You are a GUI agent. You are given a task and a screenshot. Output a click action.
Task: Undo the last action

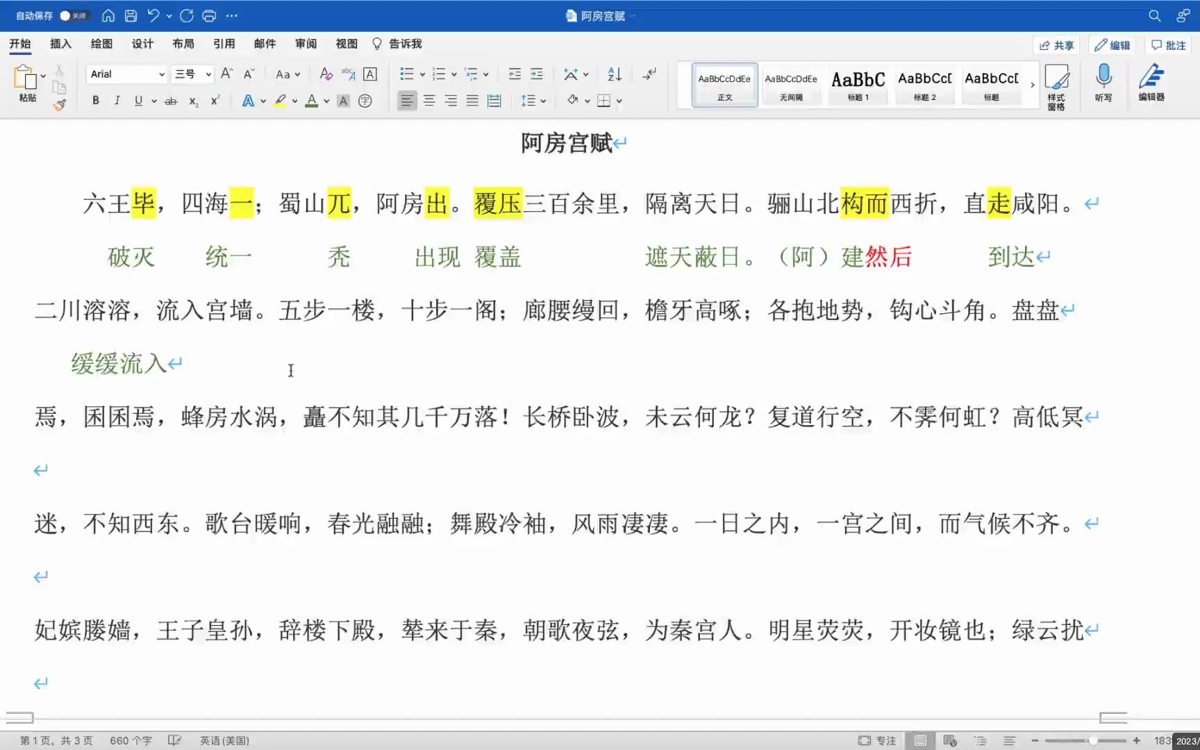point(153,15)
